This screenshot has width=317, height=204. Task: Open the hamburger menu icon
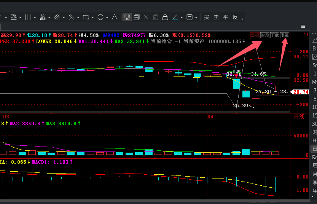tap(303, 26)
